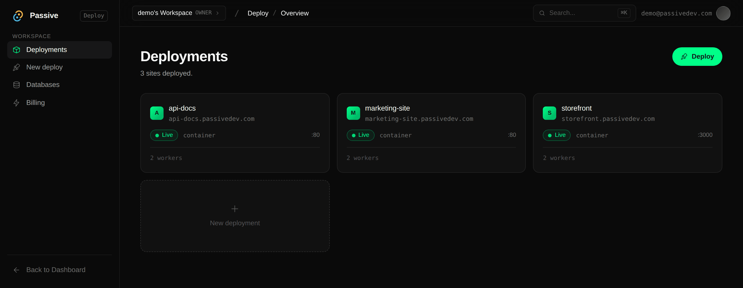The image size is (743, 288).
Task: Open the user avatar in top bar
Action: 723,13
